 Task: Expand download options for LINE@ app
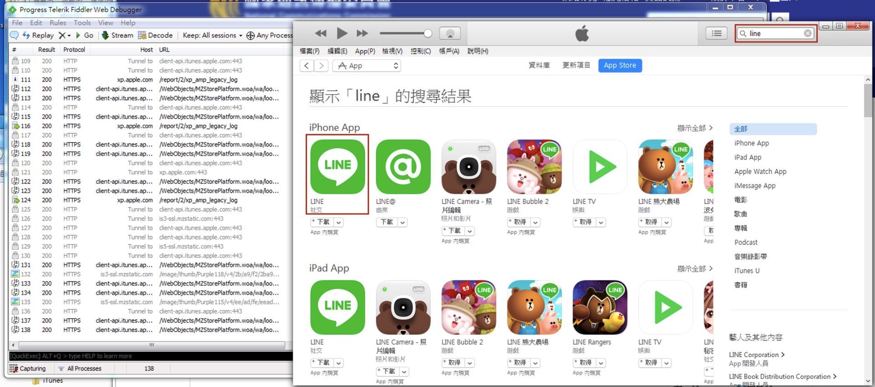click(x=402, y=222)
